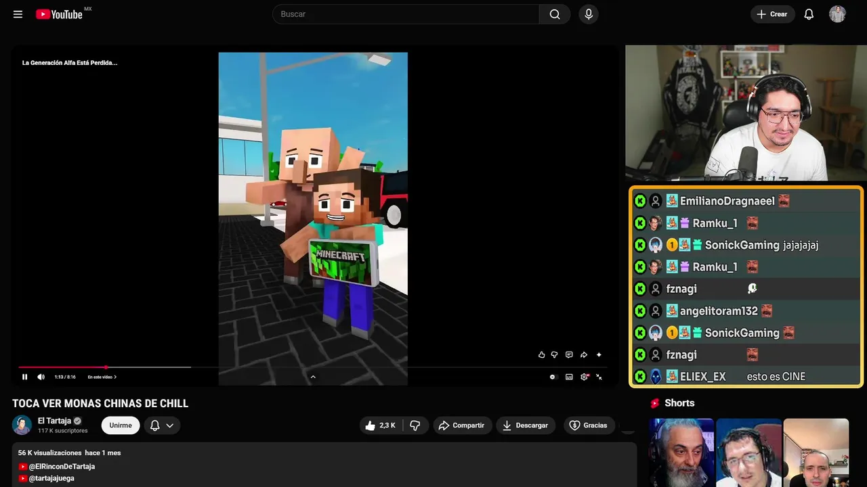This screenshot has width=867, height=487.
Task: Open the YouTube hamburger guide menu
Action: tap(18, 14)
